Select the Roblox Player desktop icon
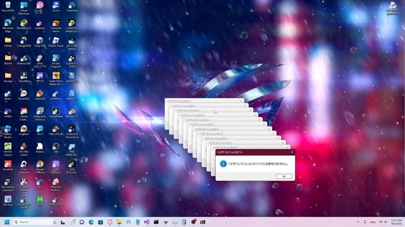405x227 pixels. [56, 42]
